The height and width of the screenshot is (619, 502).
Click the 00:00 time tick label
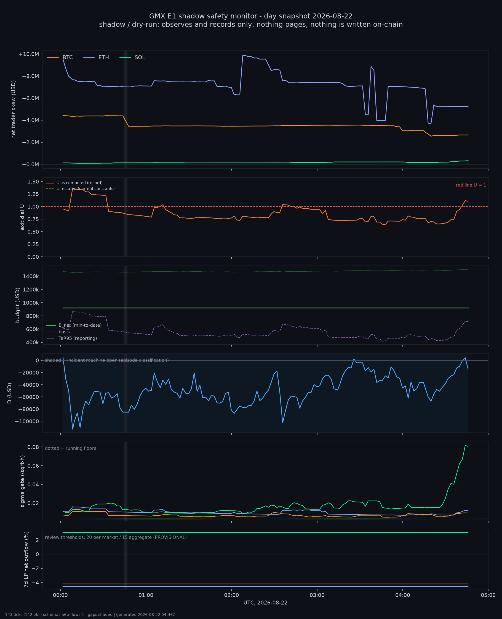click(x=60, y=595)
